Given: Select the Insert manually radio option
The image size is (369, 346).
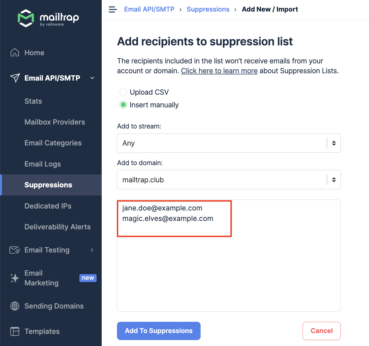Looking at the screenshot, I should point(123,105).
